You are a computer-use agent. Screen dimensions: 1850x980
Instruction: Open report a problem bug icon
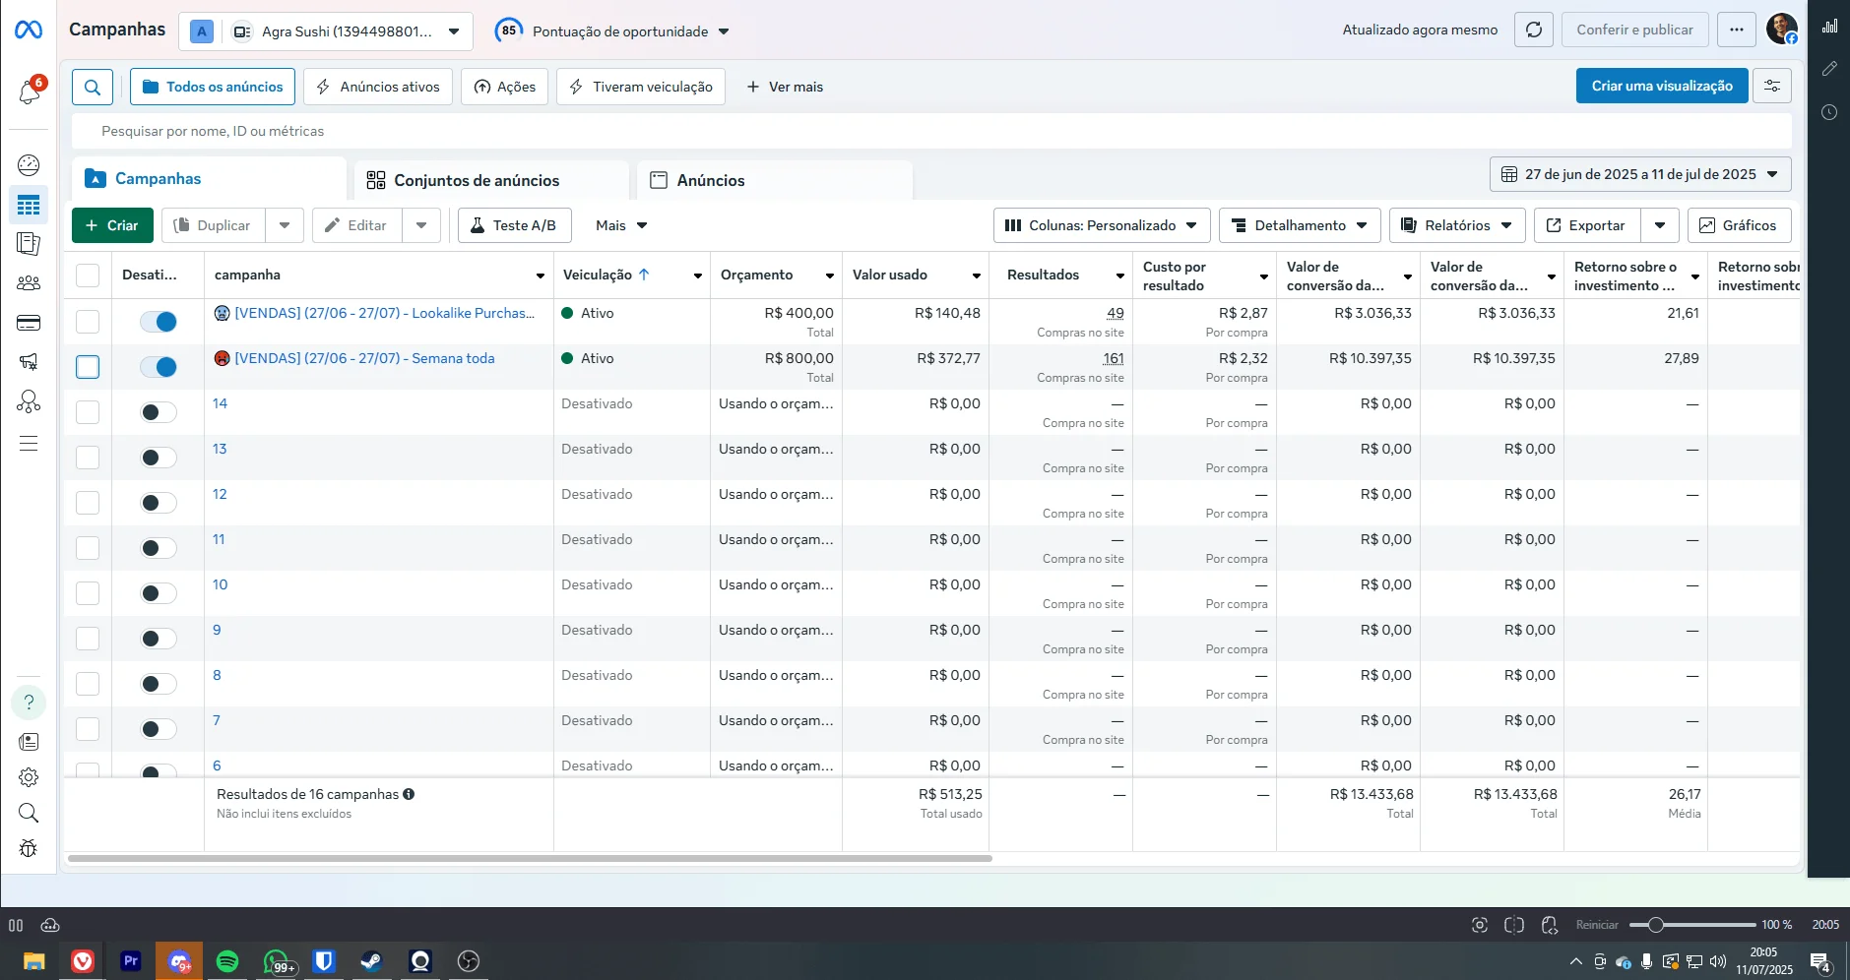coord(29,848)
